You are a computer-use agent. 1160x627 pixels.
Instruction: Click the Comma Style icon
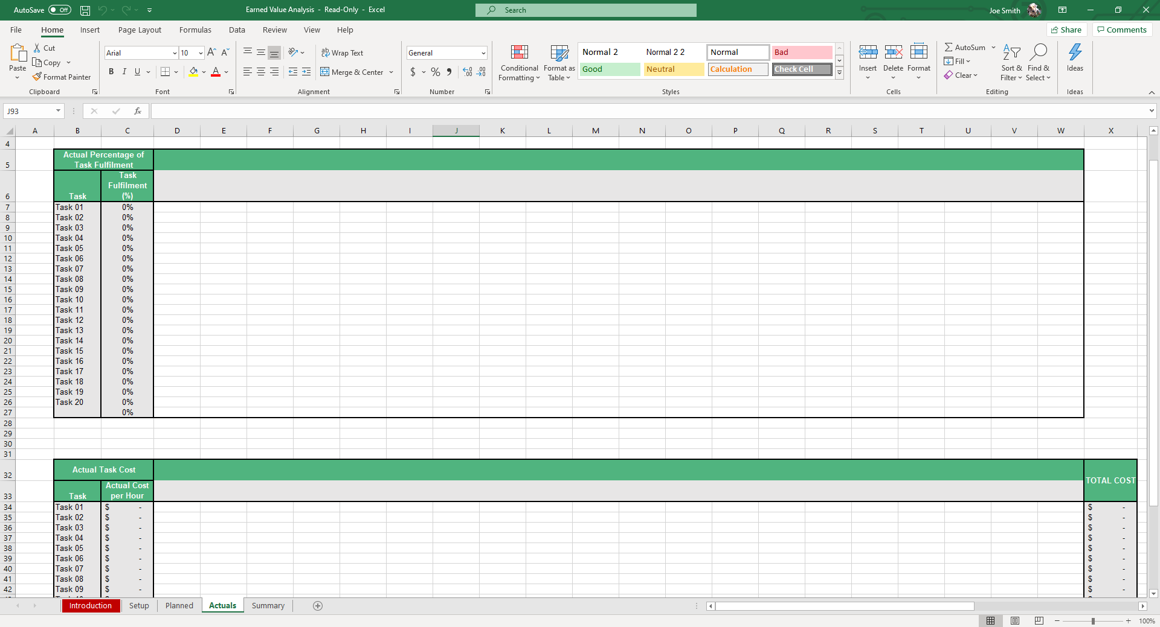[x=449, y=72]
